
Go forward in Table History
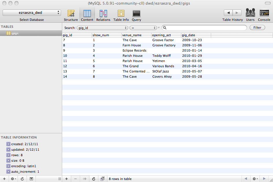click(x=237, y=13)
